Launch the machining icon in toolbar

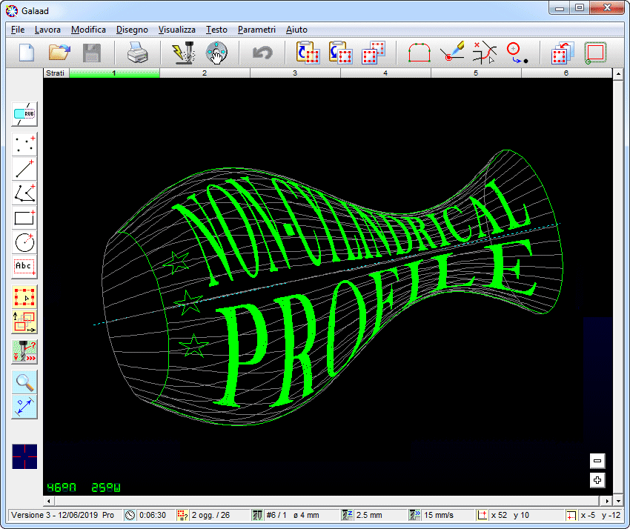[182, 53]
